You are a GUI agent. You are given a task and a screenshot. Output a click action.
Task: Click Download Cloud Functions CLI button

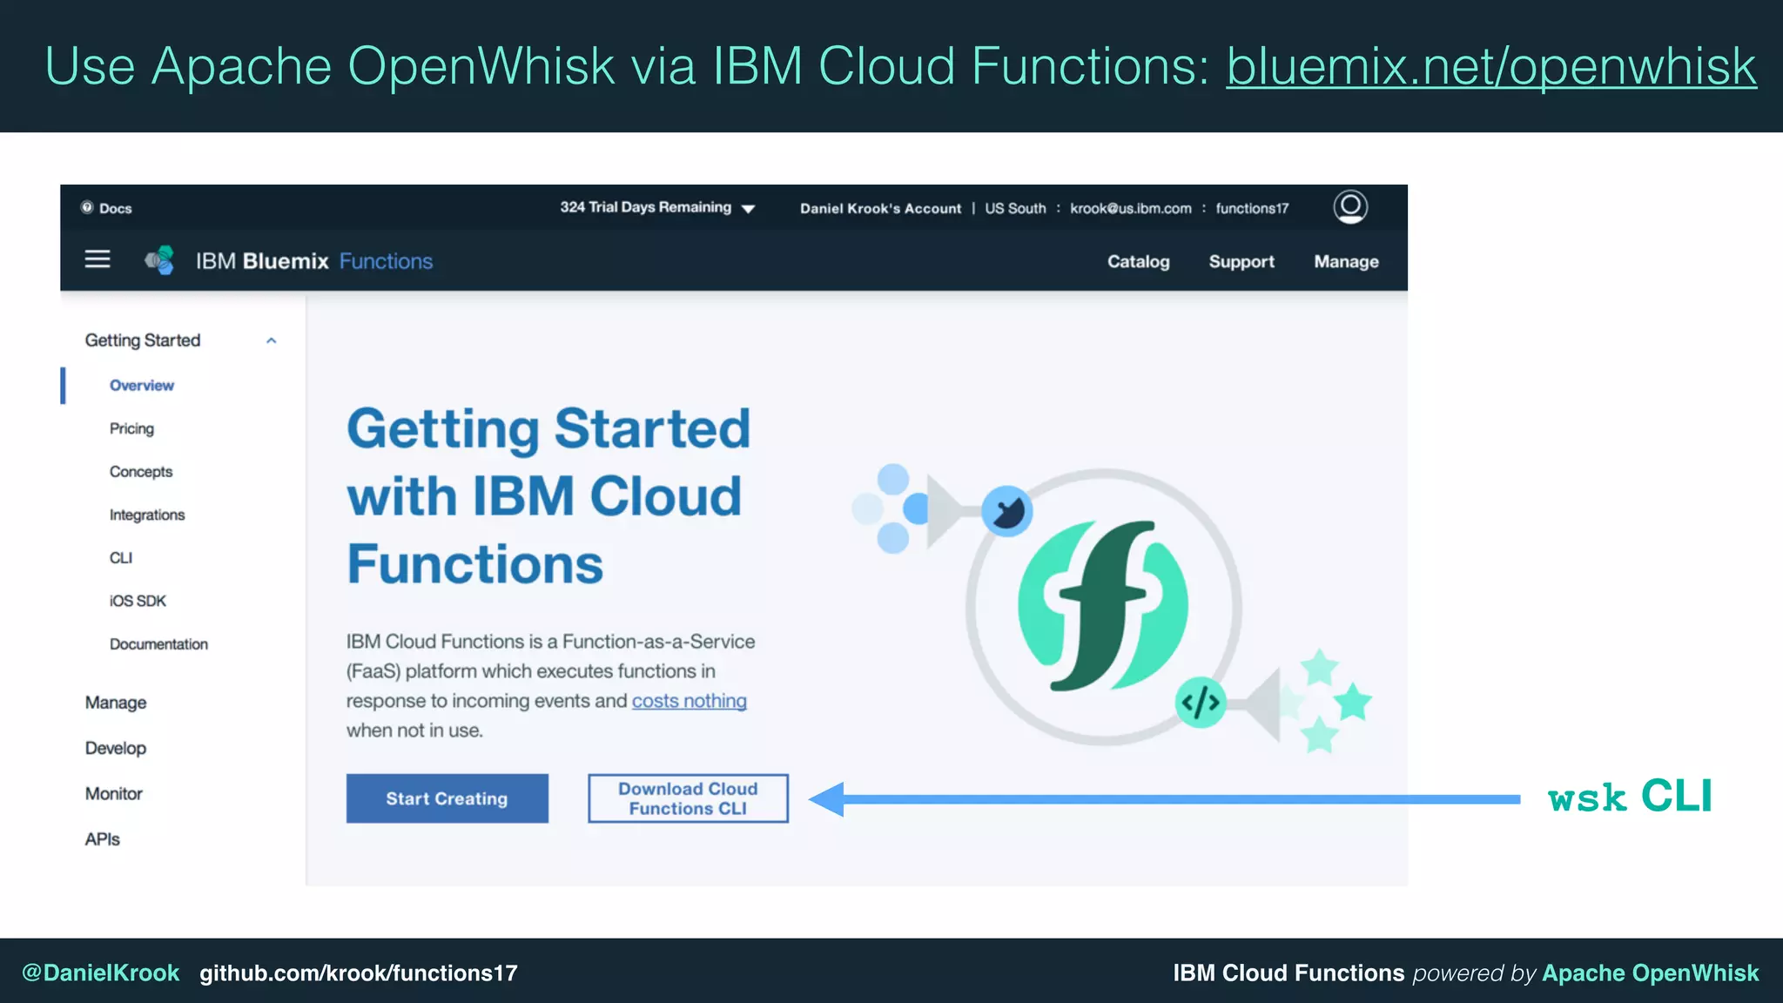point(688,798)
